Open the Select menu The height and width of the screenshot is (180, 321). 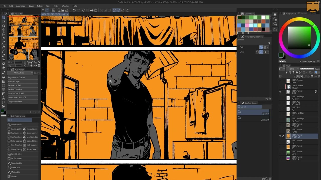tap(40, 6)
